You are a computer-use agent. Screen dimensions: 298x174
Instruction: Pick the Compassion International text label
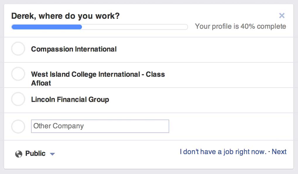74,49
